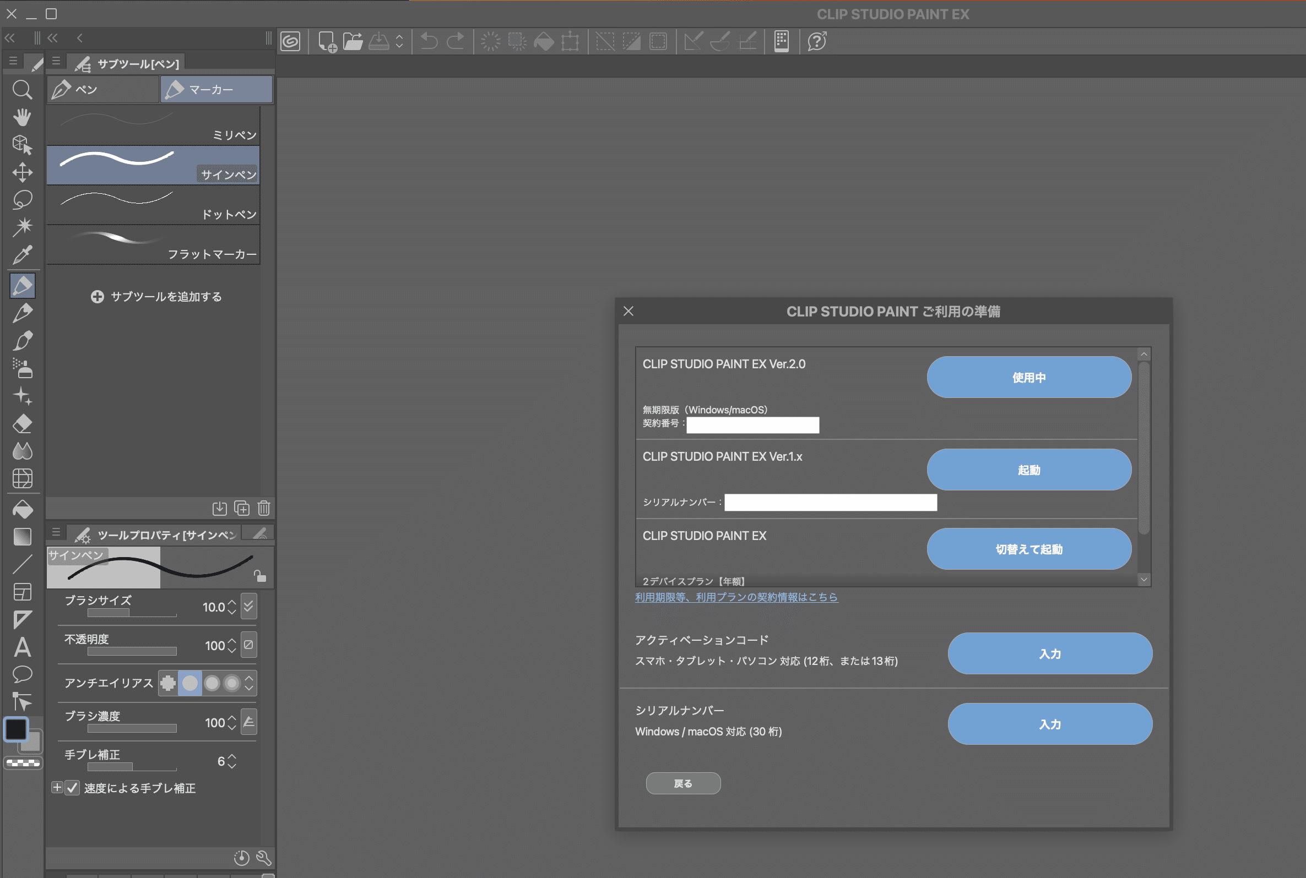Select the main drawing color swatch
The image size is (1306, 878).
pyautogui.click(x=15, y=729)
